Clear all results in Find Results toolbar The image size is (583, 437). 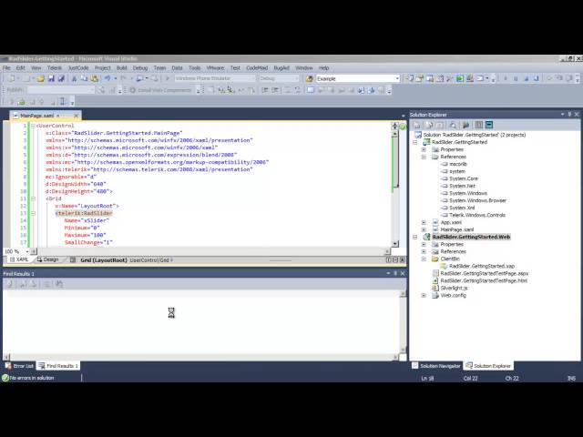(47, 284)
